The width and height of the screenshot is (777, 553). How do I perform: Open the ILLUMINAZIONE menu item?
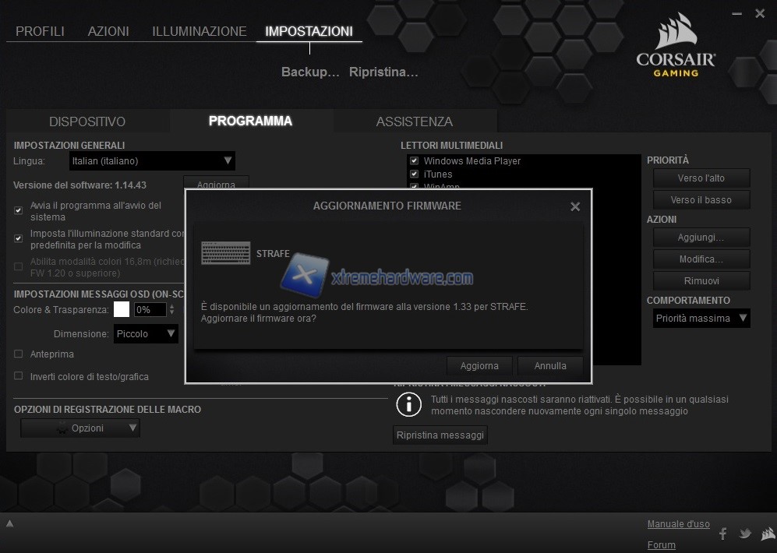coord(199,31)
